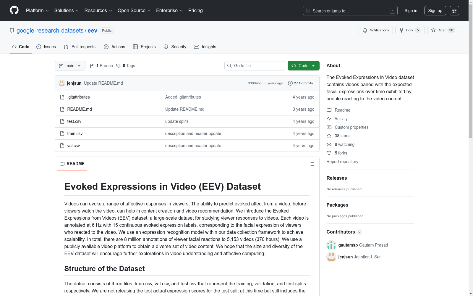Open the Insights tab

click(205, 47)
